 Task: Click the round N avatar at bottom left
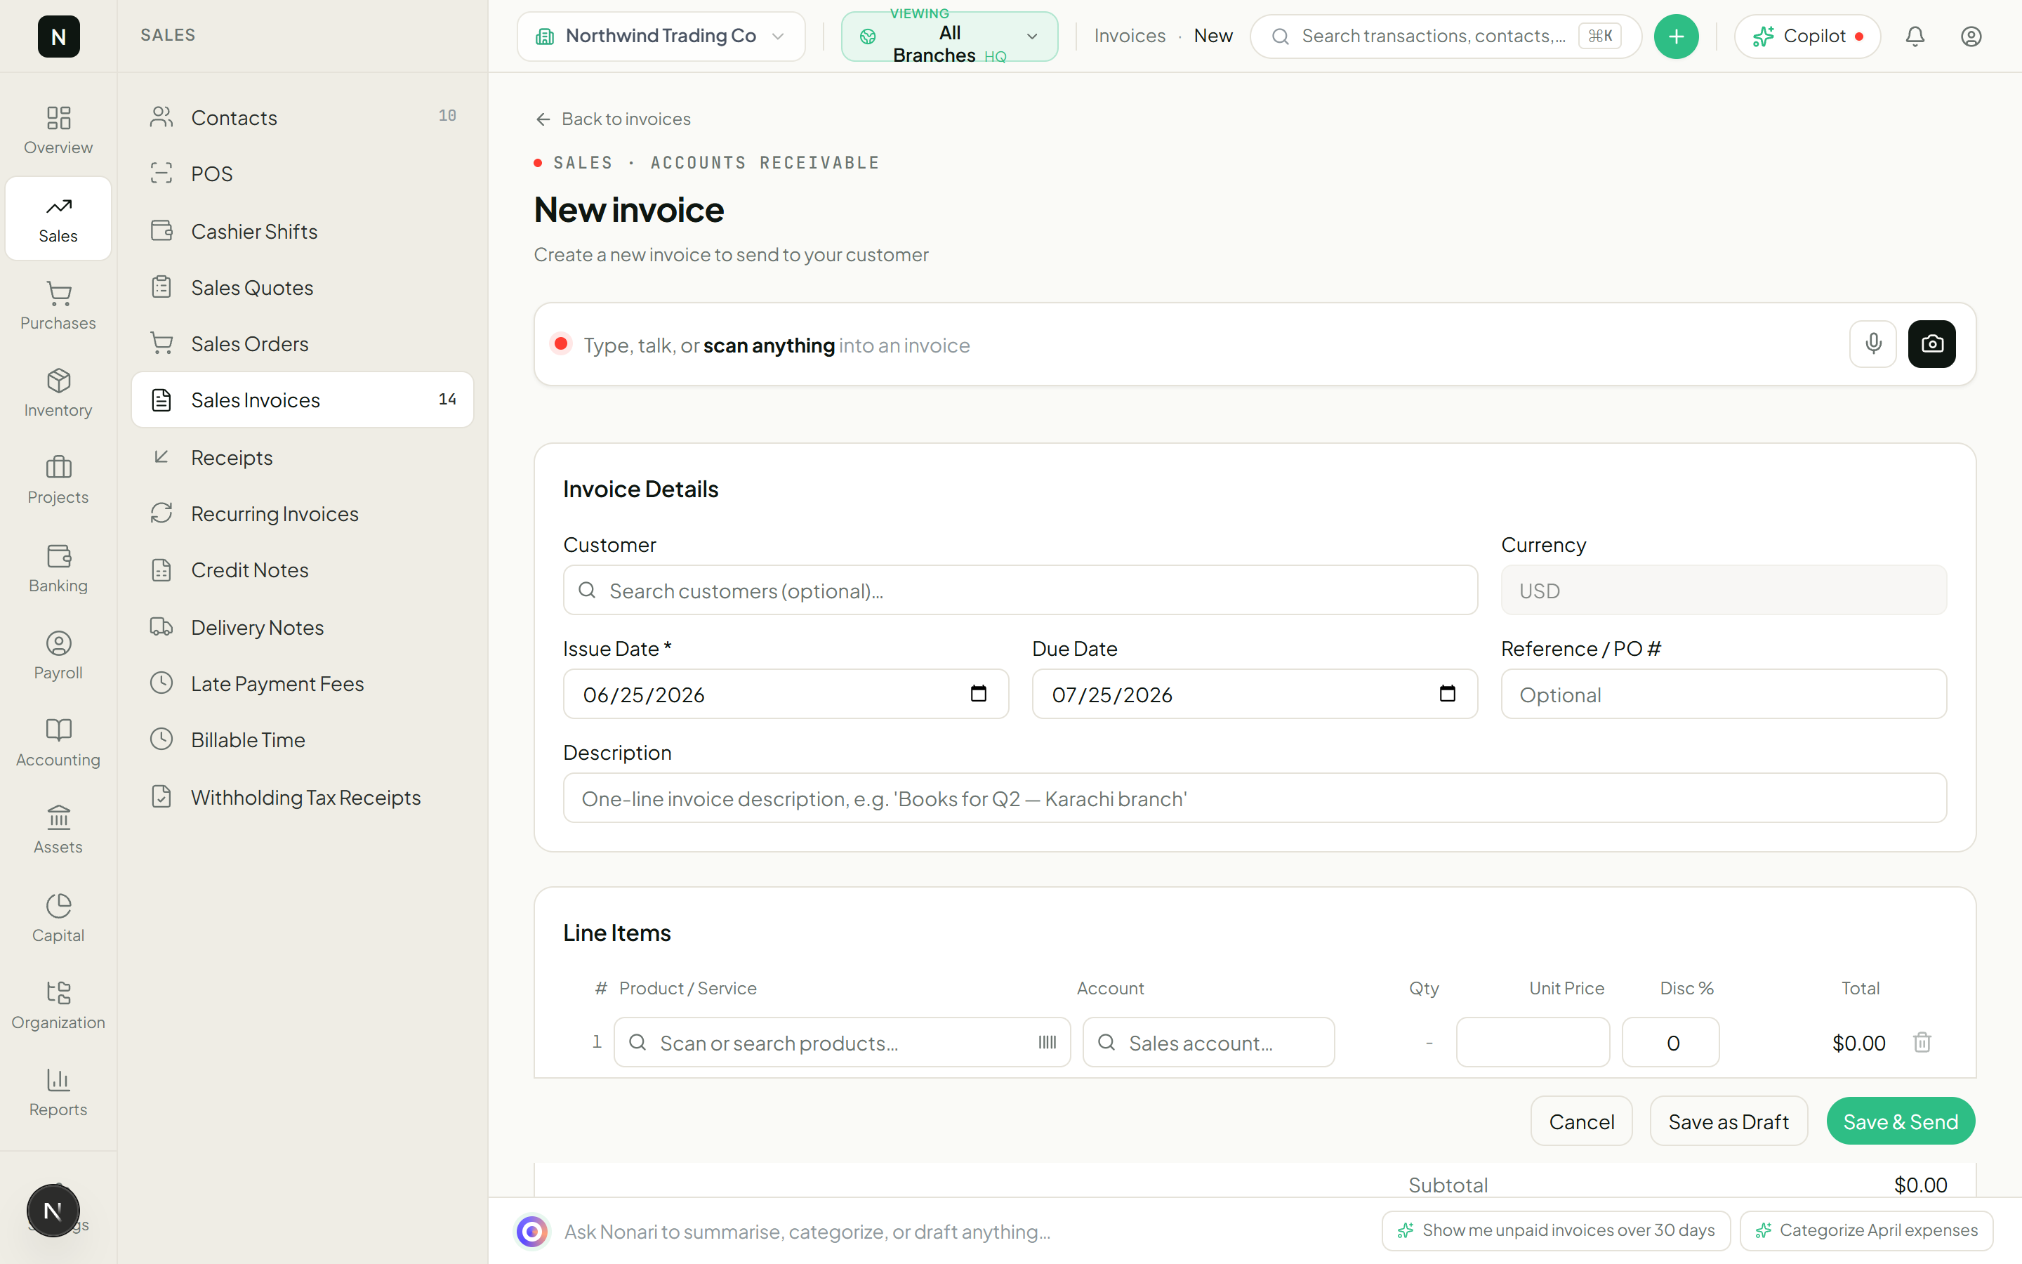coord(53,1210)
